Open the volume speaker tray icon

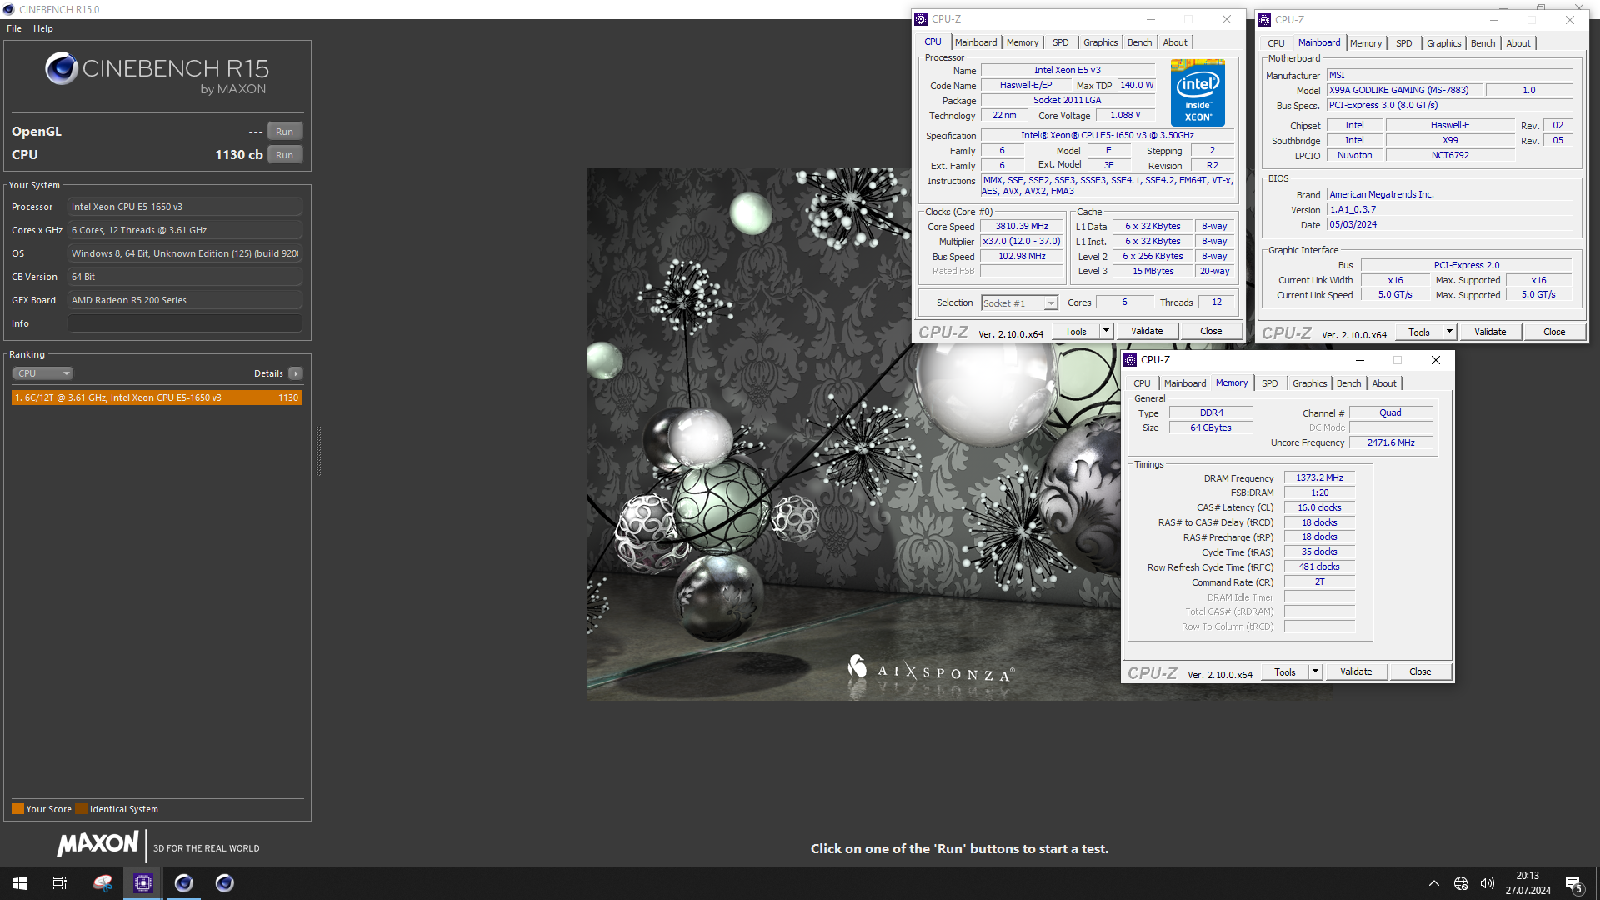click(x=1487, y=883)
